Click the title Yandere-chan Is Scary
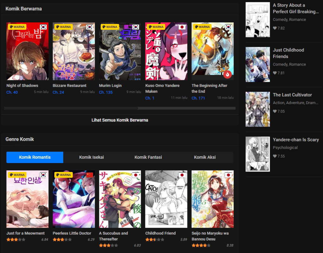This screenshot has height=253, width=323. 296,140
